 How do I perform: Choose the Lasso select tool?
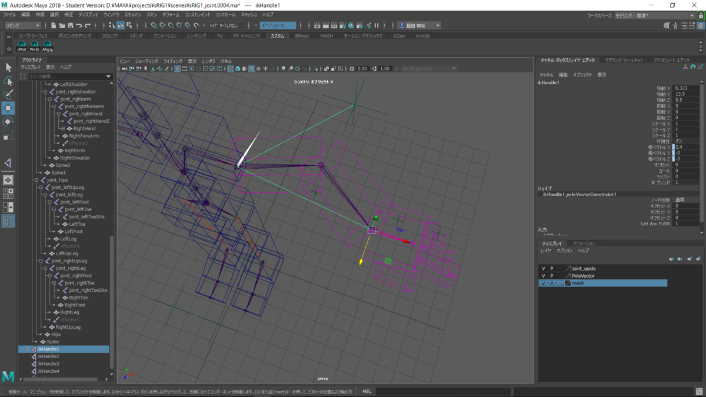click(x=8, y=81)
